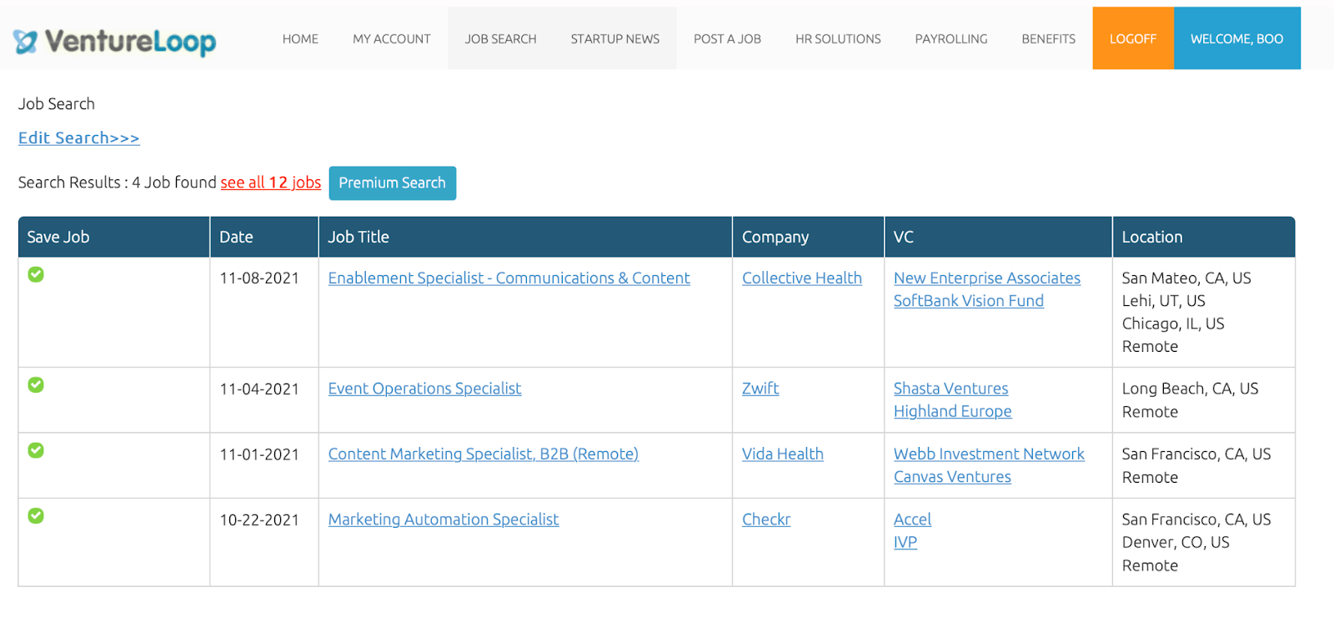This screenshot has height=632, width=1334.
Task: Toggle save icon for Marketing Automation Specialist
Action: click(x=36, y=515)
